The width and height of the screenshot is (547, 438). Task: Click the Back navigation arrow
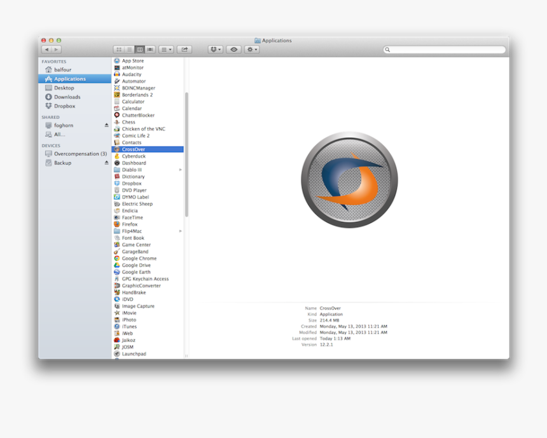point(46,50)
